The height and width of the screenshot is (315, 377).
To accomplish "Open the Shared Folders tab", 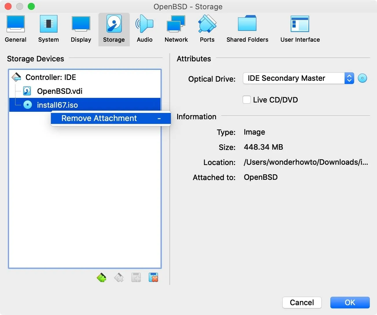I will point(247,29).
